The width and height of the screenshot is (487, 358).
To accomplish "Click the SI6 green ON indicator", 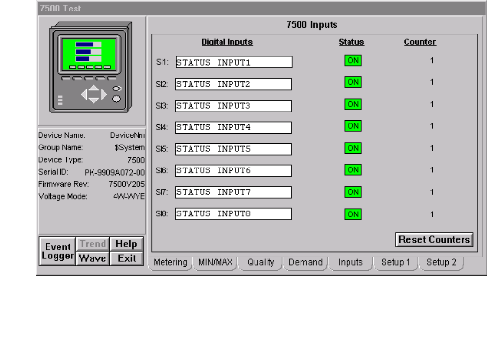I will (x=353, y=170).
